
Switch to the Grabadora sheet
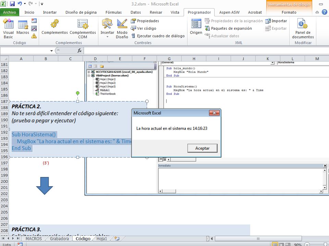pos(59,239)
